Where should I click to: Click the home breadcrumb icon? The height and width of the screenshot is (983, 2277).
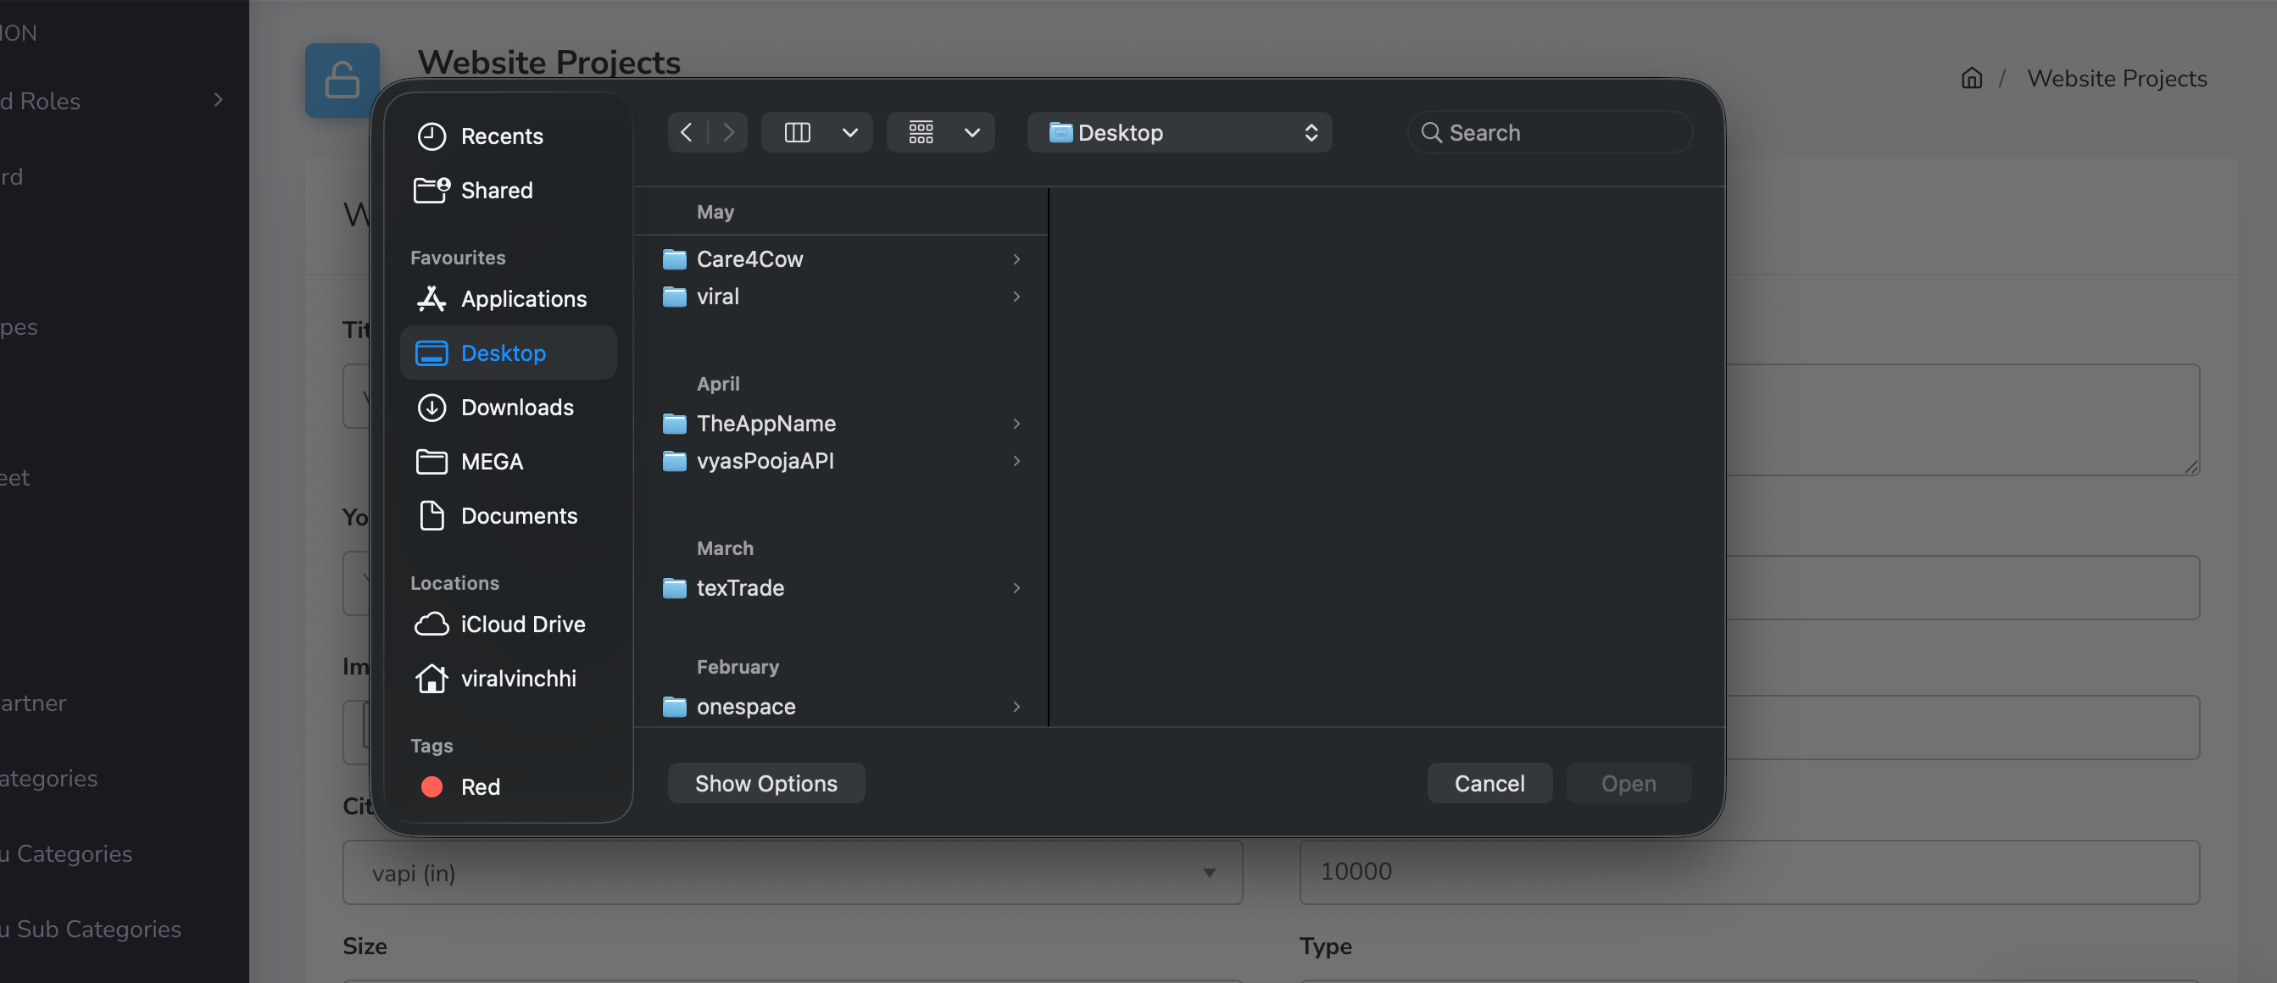[1971, 79]
